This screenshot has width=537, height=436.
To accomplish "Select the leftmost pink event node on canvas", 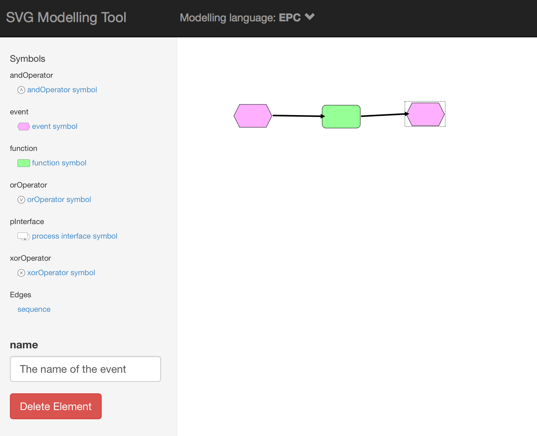I will point(253,116).
